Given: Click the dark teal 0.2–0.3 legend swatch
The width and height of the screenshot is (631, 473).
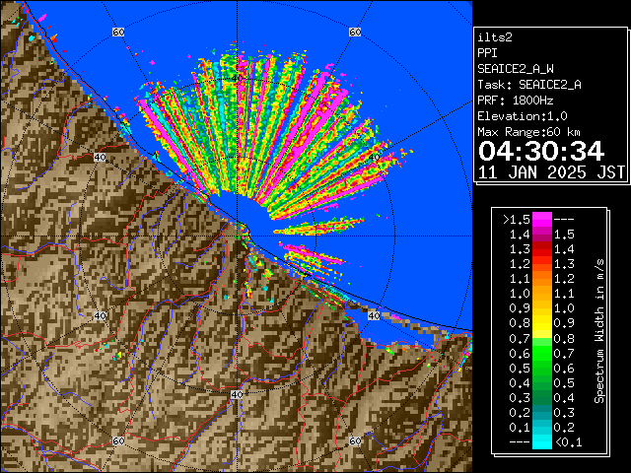Looking at the screenshot, I should (x=542, y=412).
